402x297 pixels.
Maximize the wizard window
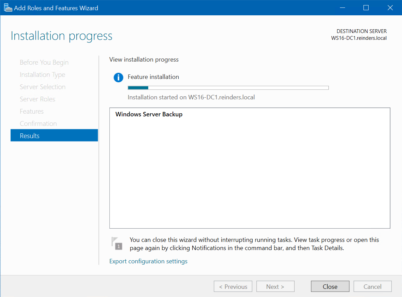[366, 8]
